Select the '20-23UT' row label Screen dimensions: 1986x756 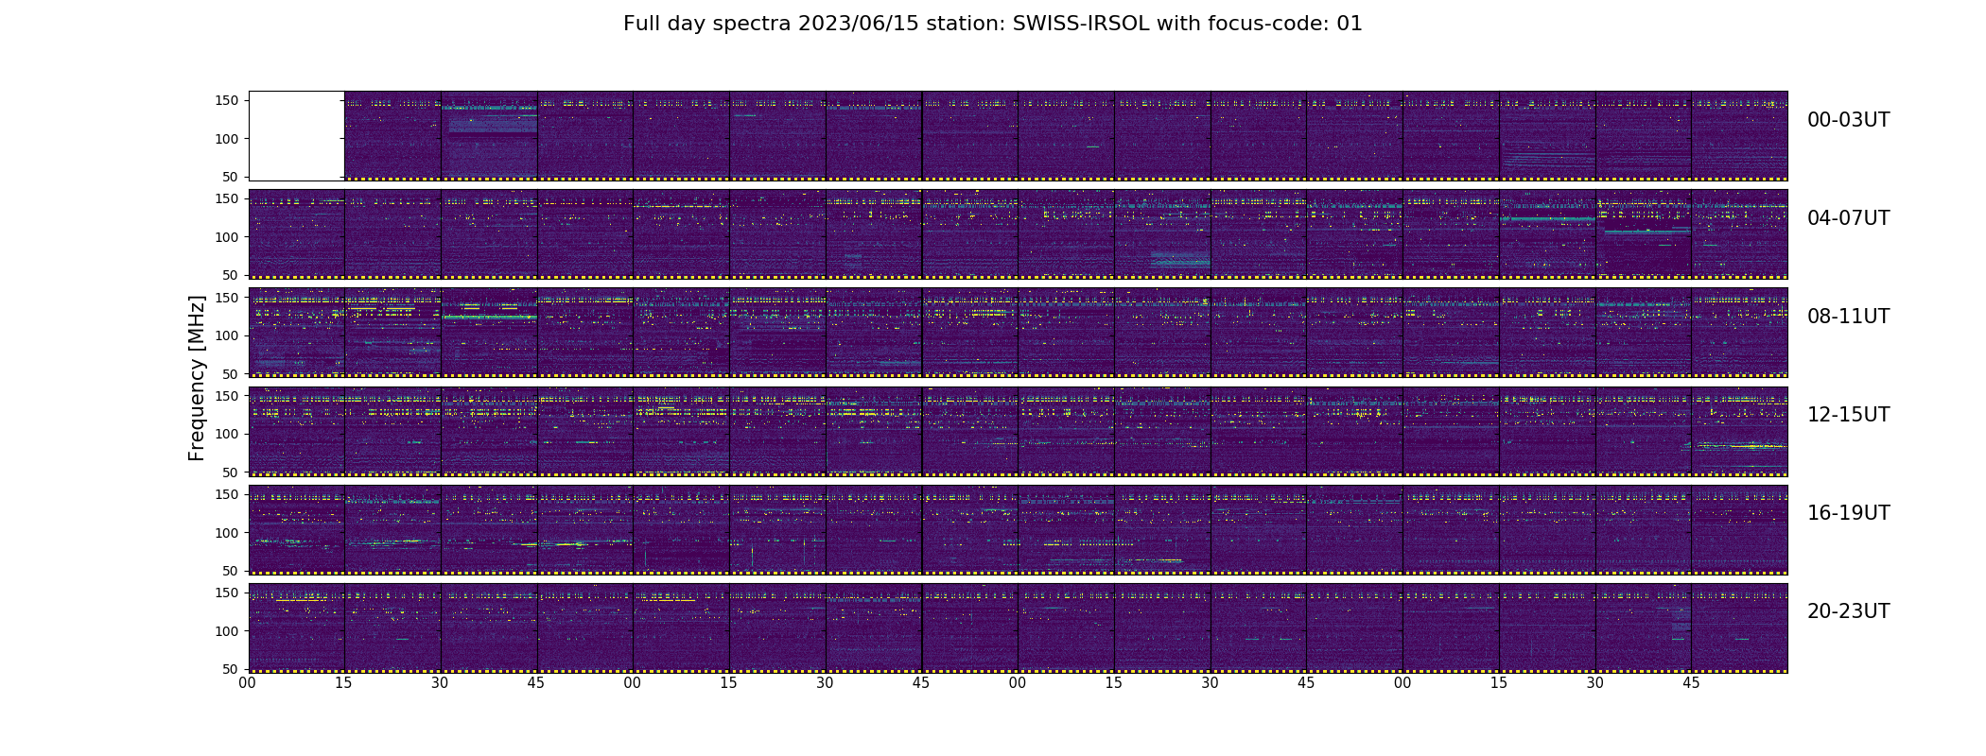pos(1848,611)
